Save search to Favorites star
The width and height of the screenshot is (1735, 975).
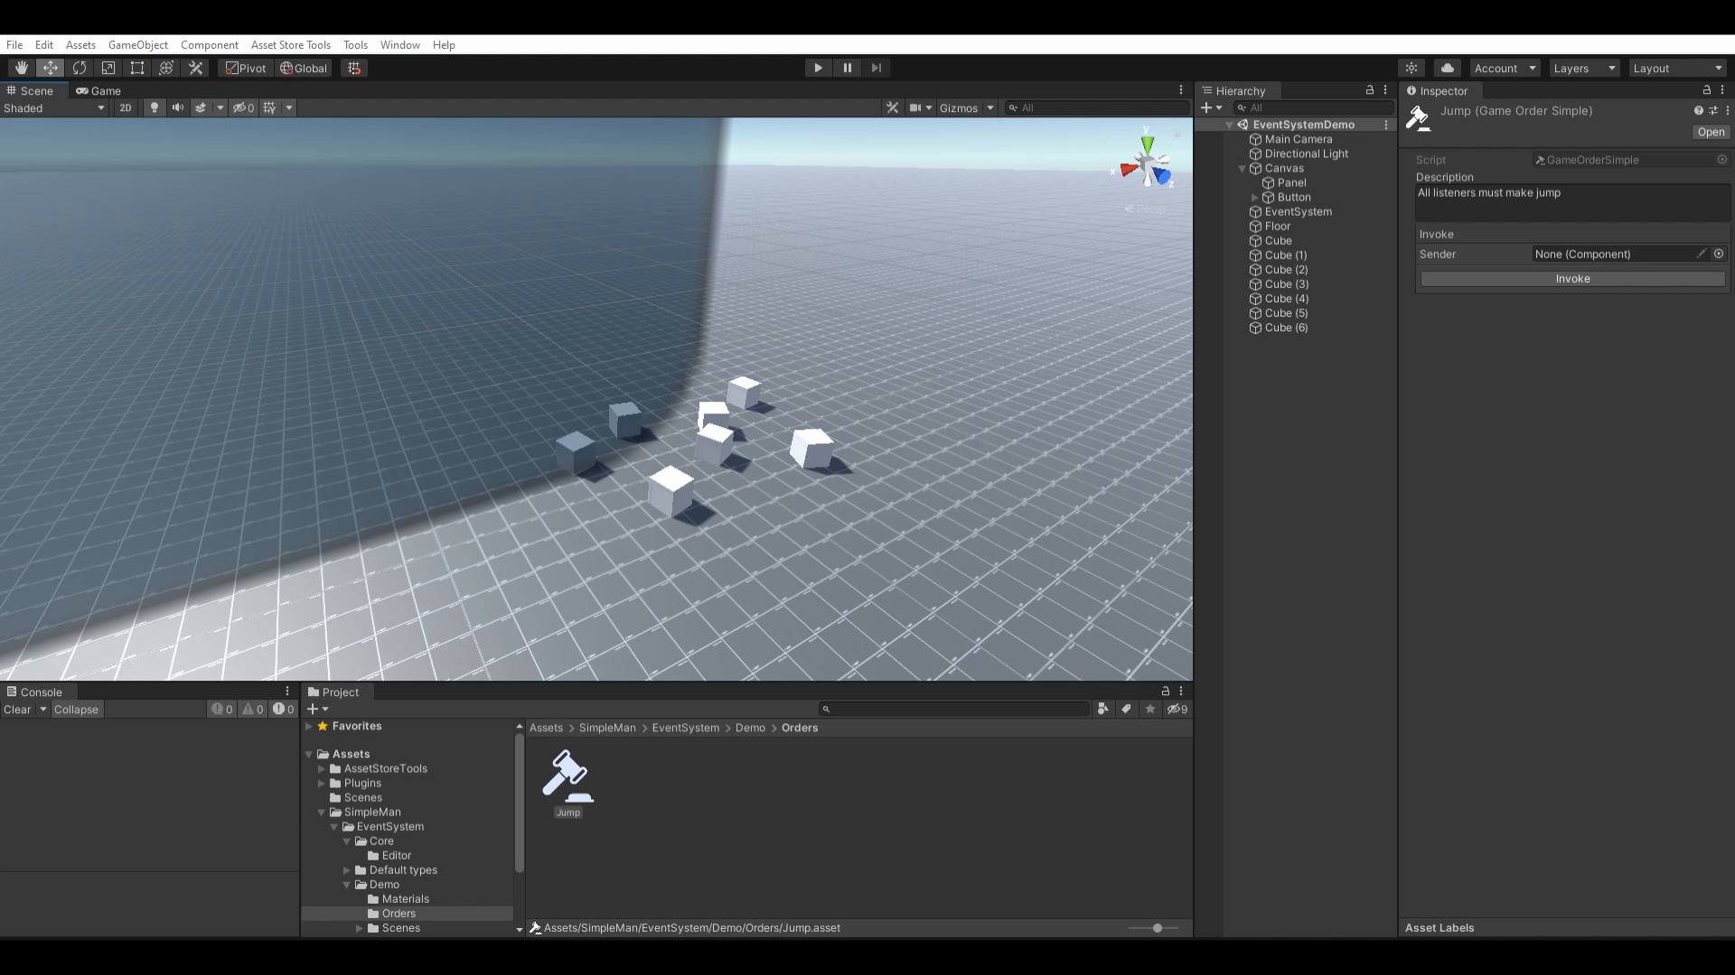[1149, 709]
